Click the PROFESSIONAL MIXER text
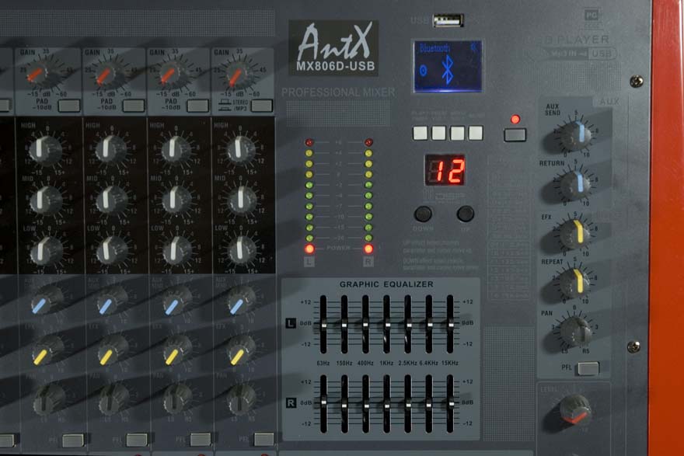Image resolution: width=684 pixels, height=456 pixels. pyautogui.click(x=338, y=92)
